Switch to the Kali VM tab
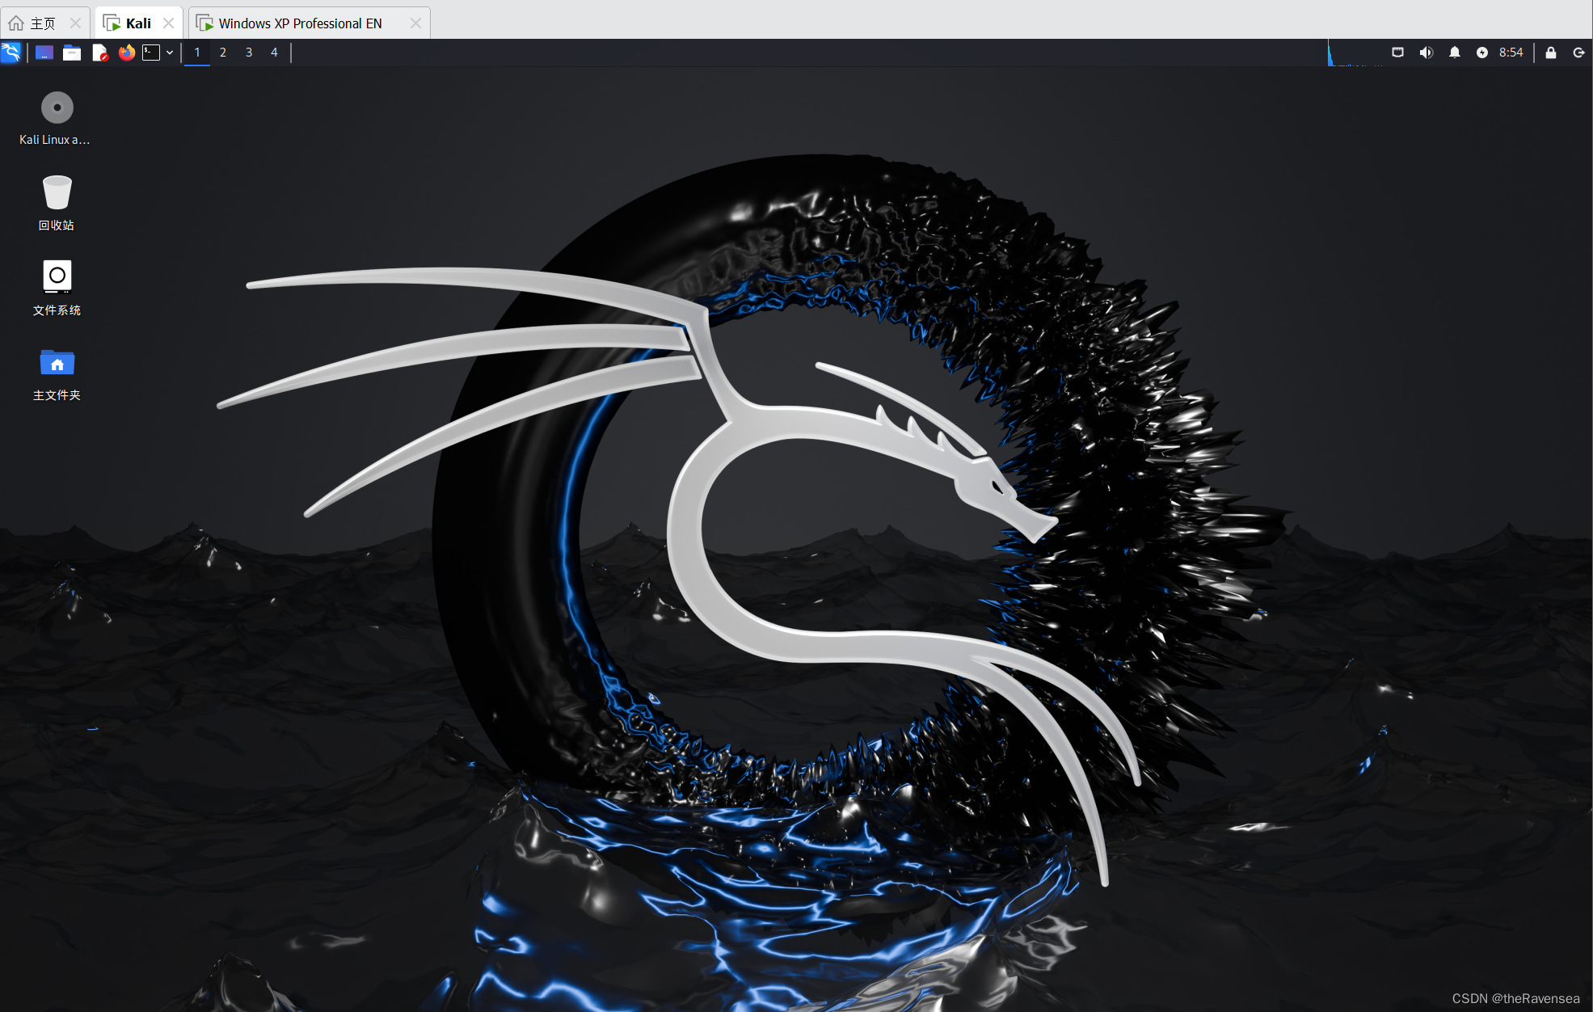 coord(138,23)
